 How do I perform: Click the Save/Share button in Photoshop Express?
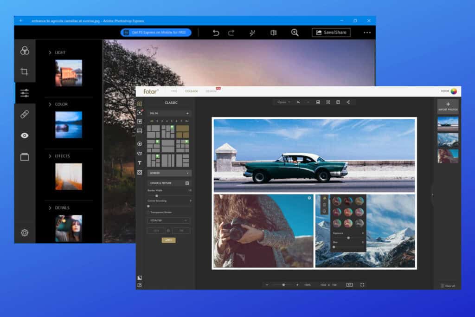[x=331, y=32]
